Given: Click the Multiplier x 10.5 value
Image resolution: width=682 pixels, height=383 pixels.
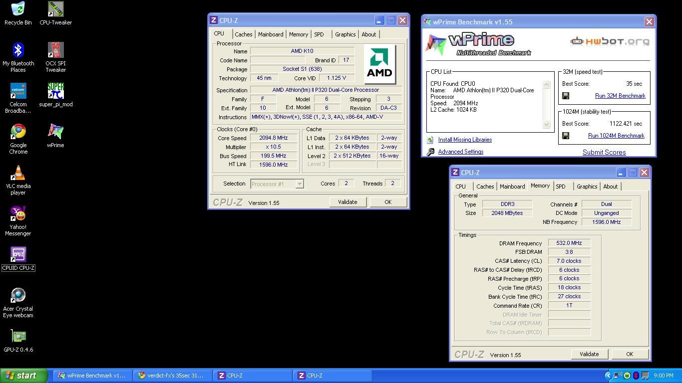Looking at the screenshot, I should 273,147.
